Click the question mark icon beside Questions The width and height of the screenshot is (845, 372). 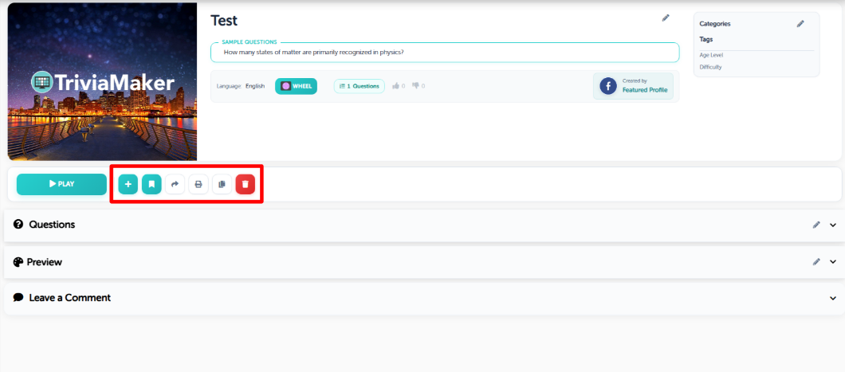click(18, 225)
